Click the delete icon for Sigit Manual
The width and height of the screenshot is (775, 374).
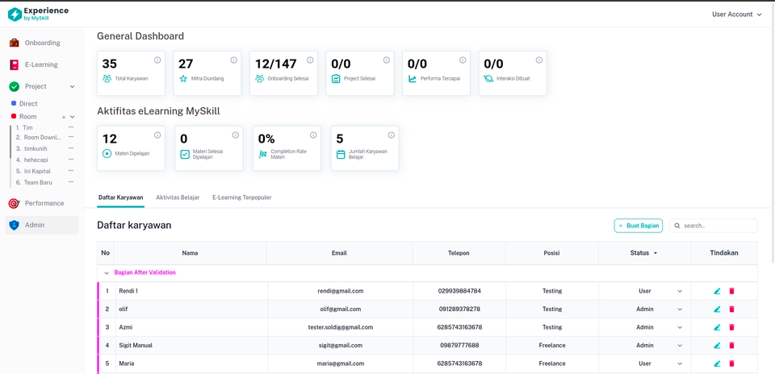pyautogui.click(x=732, y=346)
